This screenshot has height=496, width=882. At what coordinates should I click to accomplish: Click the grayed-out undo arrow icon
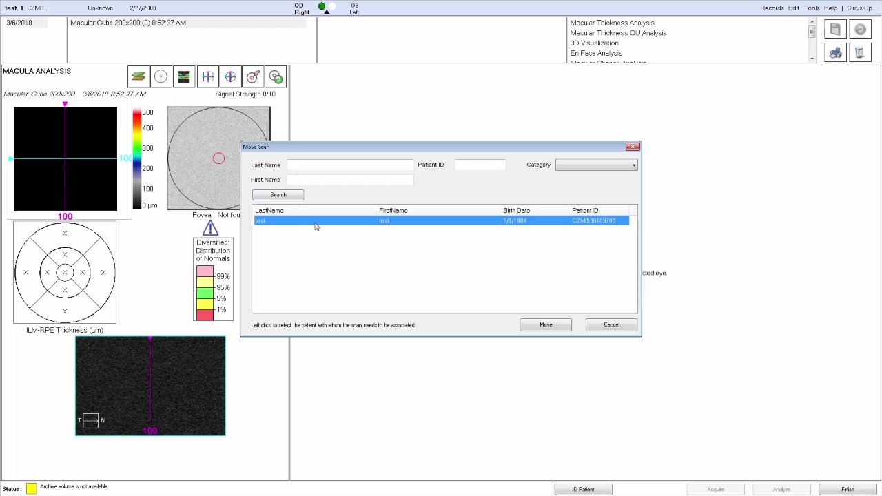pos(860,30)
